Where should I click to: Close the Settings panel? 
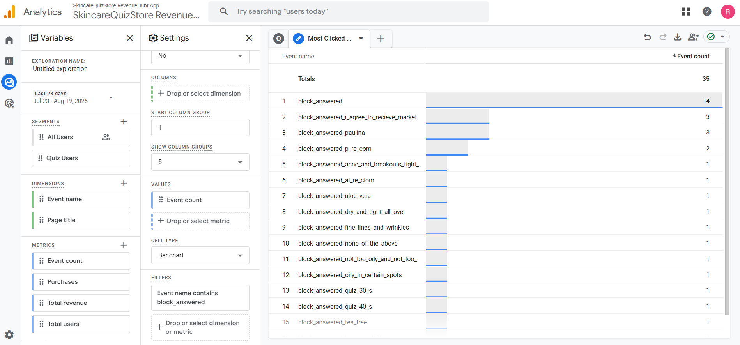coord(249,38)
